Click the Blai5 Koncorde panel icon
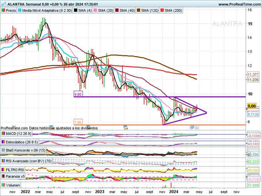The width and height of the screenshot is (262, 196). [x=3, y=150]
